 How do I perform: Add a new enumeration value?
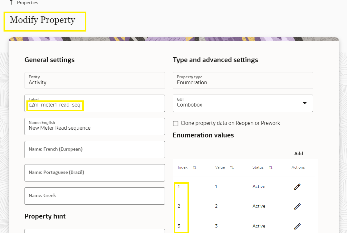point(299,154)
